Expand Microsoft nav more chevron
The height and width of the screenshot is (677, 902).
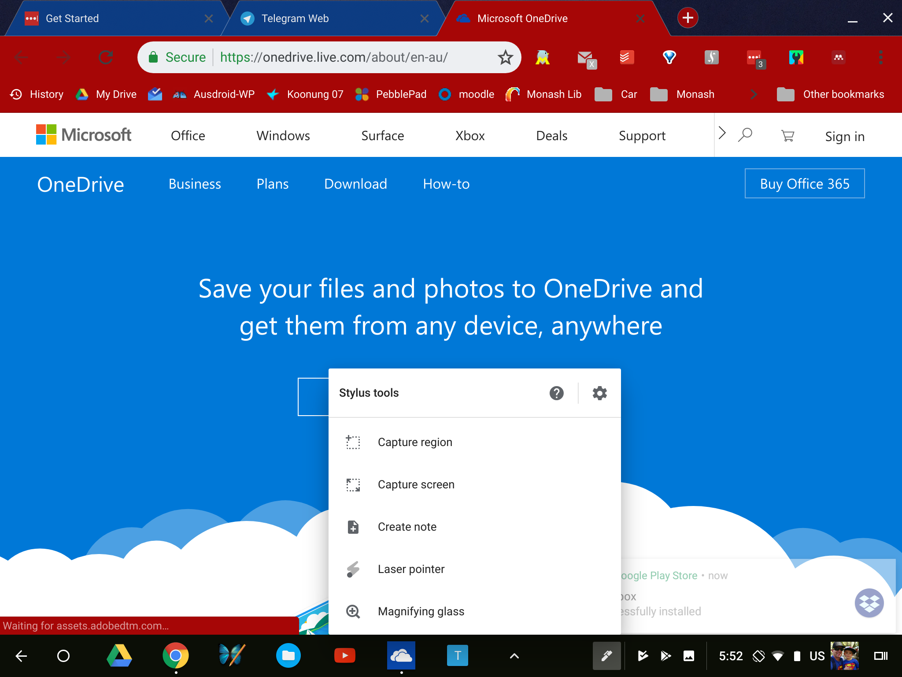click(722, 134)
